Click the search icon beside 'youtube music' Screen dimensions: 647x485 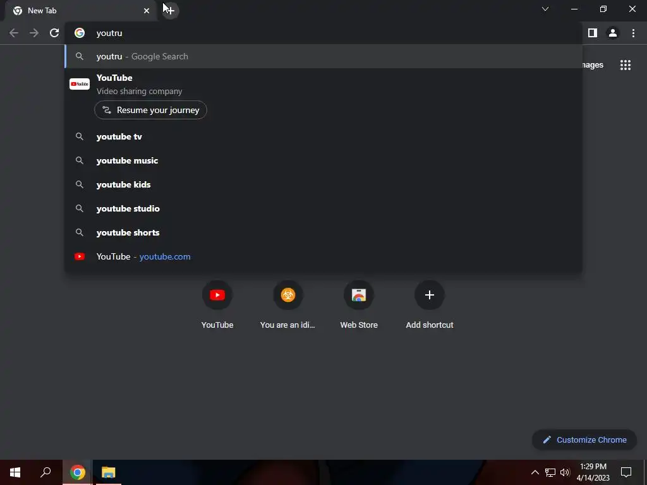point(80,160)
